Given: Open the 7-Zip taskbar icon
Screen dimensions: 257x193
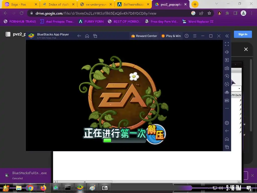Looking at the screenshot, I should click(x=105, y=188).
